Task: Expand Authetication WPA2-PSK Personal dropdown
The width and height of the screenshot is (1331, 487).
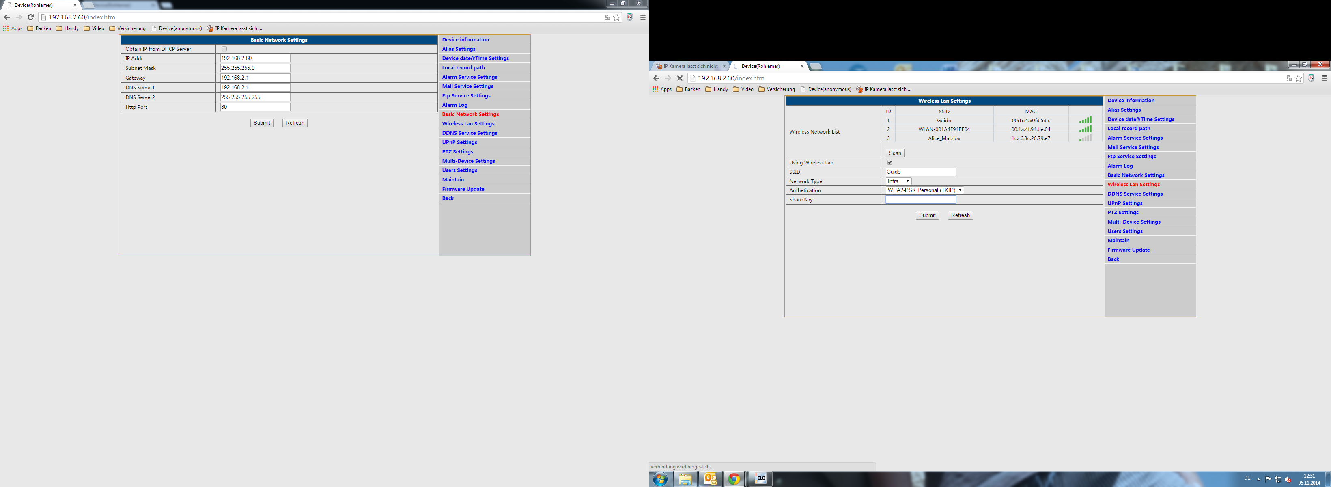Action: 924,190
